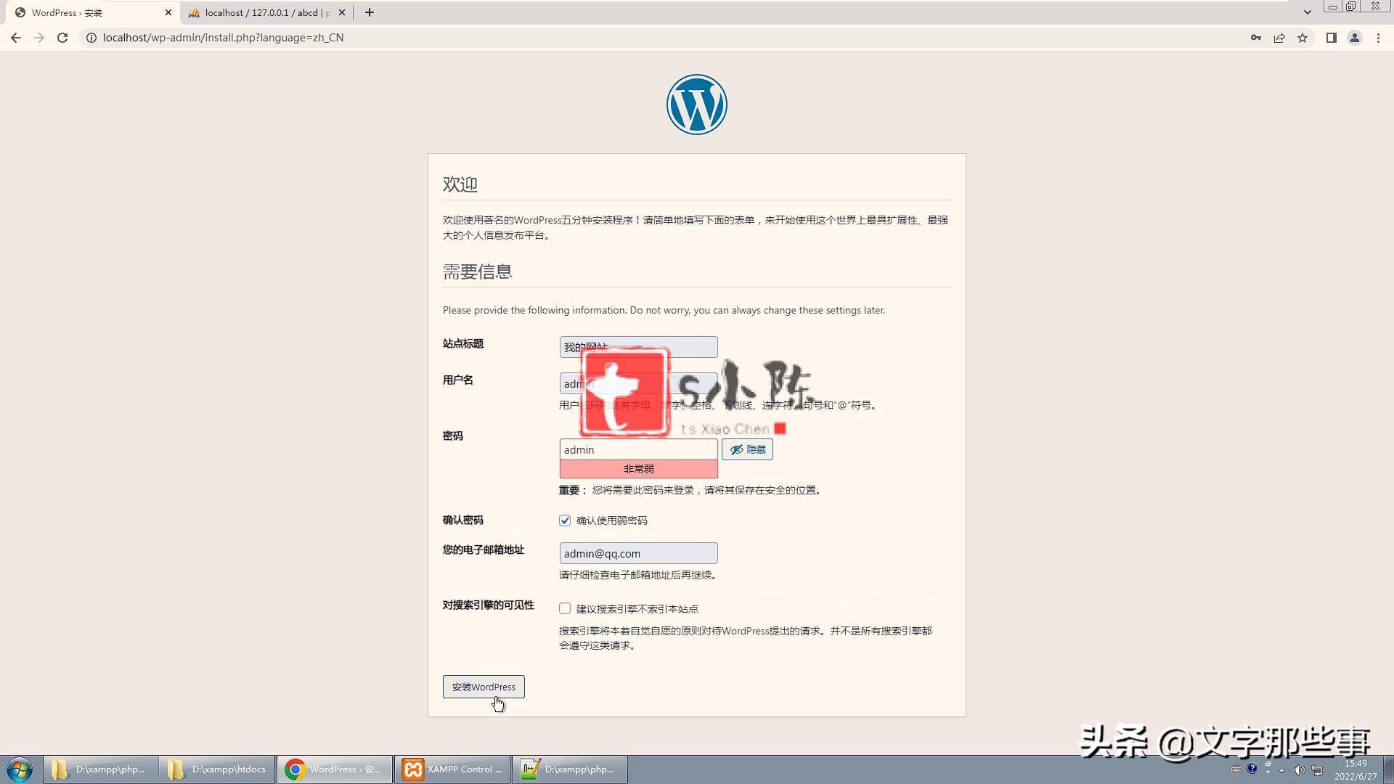
Task: Bookmark page with star icon
Action: pos(1303,38)
